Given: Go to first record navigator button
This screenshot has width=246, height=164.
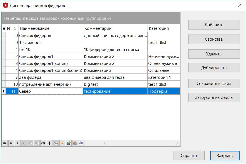Looking at the screenshot, I should (5, 143).
